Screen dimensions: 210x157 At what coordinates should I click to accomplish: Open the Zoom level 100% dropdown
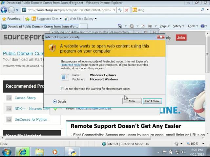click(x=196, y=144)
